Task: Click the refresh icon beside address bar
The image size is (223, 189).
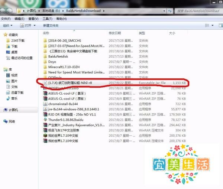Action: [170, 11]
